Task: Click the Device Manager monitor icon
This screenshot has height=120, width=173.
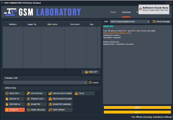Action: [x=154, y=22]
